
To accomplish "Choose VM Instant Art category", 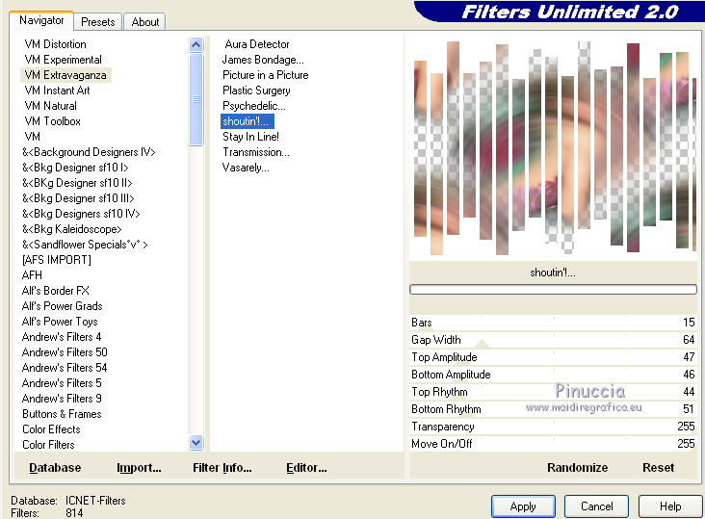I will (x=57, y=91).
